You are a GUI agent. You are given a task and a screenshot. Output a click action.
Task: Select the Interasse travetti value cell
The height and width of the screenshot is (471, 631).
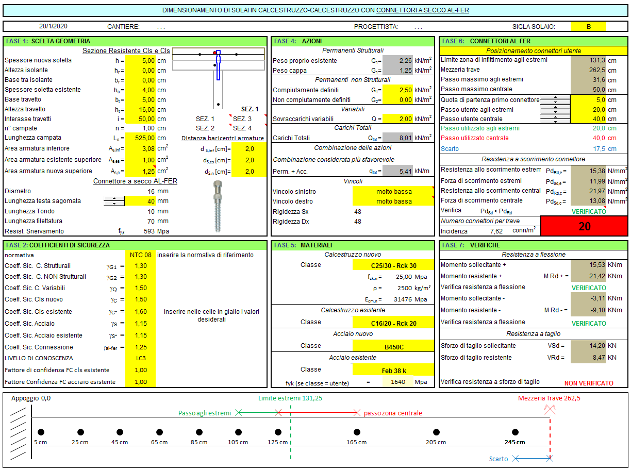tap(140, 119)
